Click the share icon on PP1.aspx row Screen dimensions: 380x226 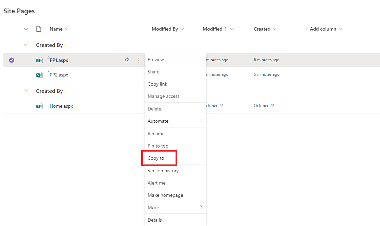point(126,60)
